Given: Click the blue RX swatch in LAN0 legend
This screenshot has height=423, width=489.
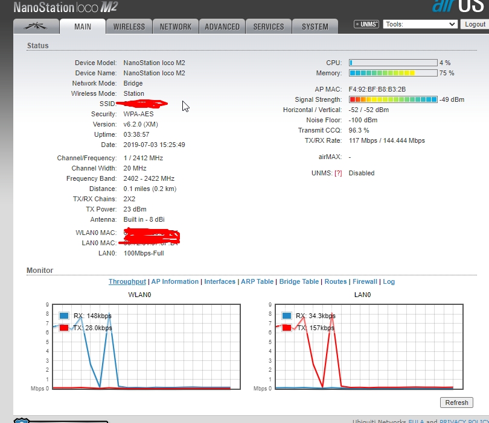Looking at the screenshot, I should [x=287, y=316].
